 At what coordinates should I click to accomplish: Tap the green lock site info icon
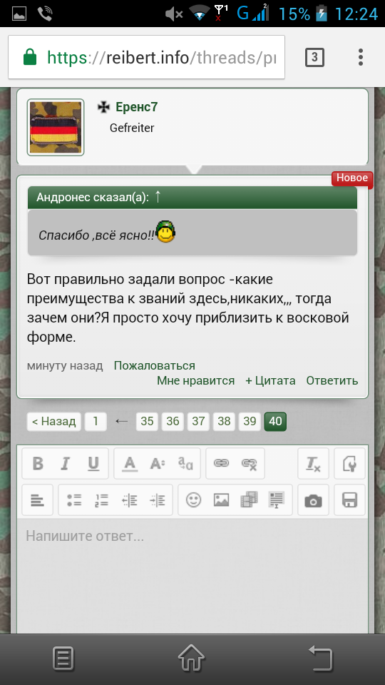tap(30, 57)
